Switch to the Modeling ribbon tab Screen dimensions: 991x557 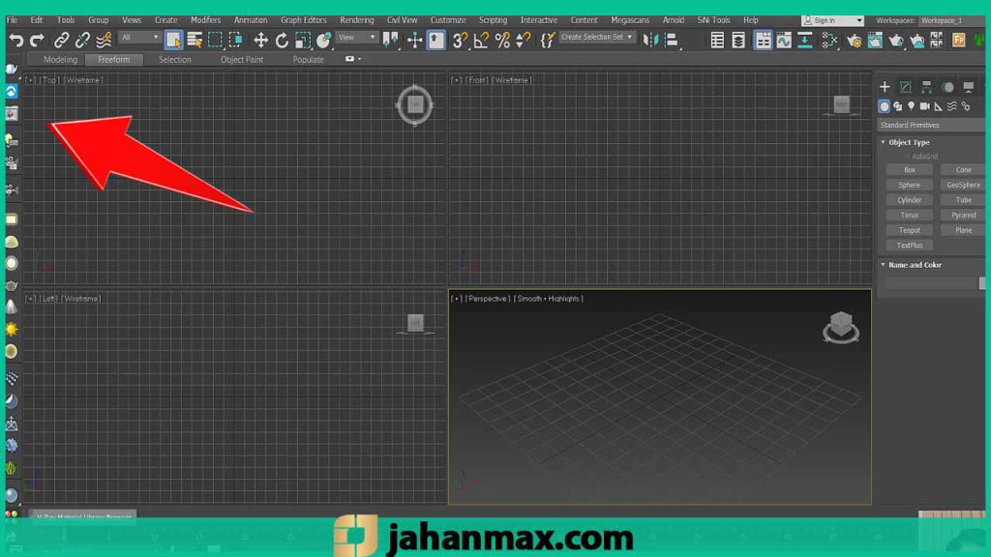point(60,59)
